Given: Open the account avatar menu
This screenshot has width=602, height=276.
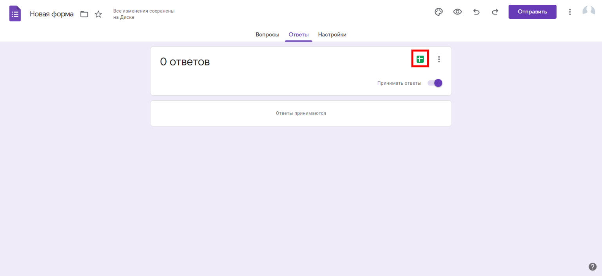Looking at the screenshot, I should (589, 11).
